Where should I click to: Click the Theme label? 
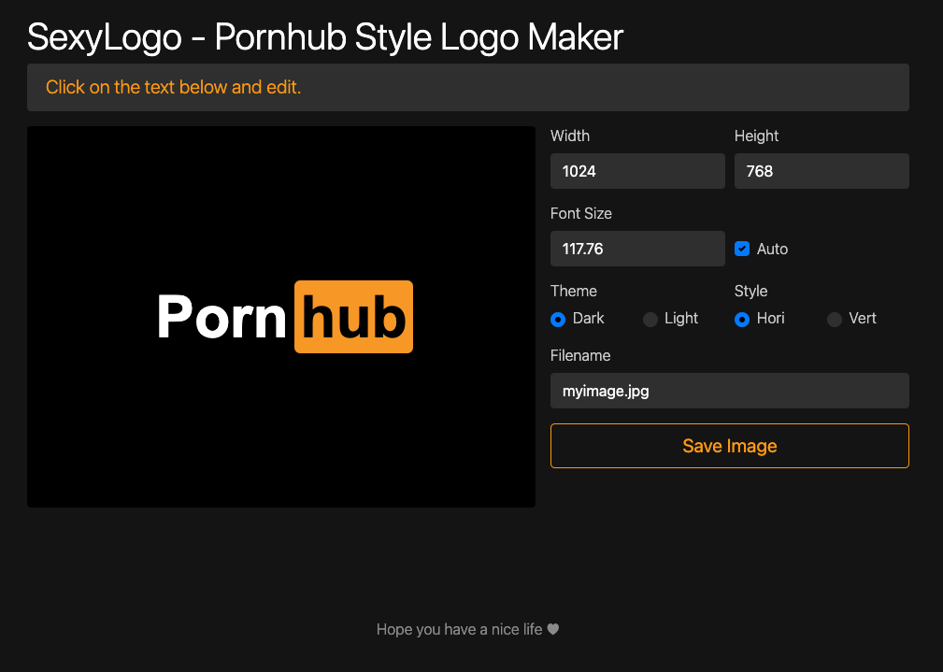tap(573, 292)
